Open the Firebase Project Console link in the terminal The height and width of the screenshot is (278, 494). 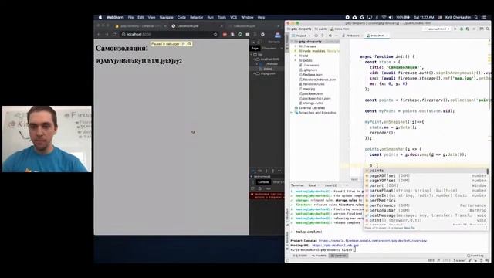(x=373, y=241)
